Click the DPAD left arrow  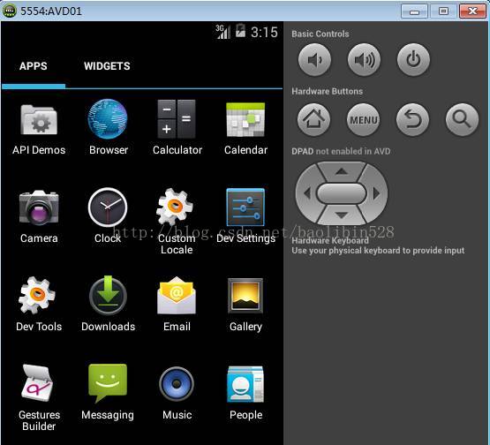click(307, 193)
